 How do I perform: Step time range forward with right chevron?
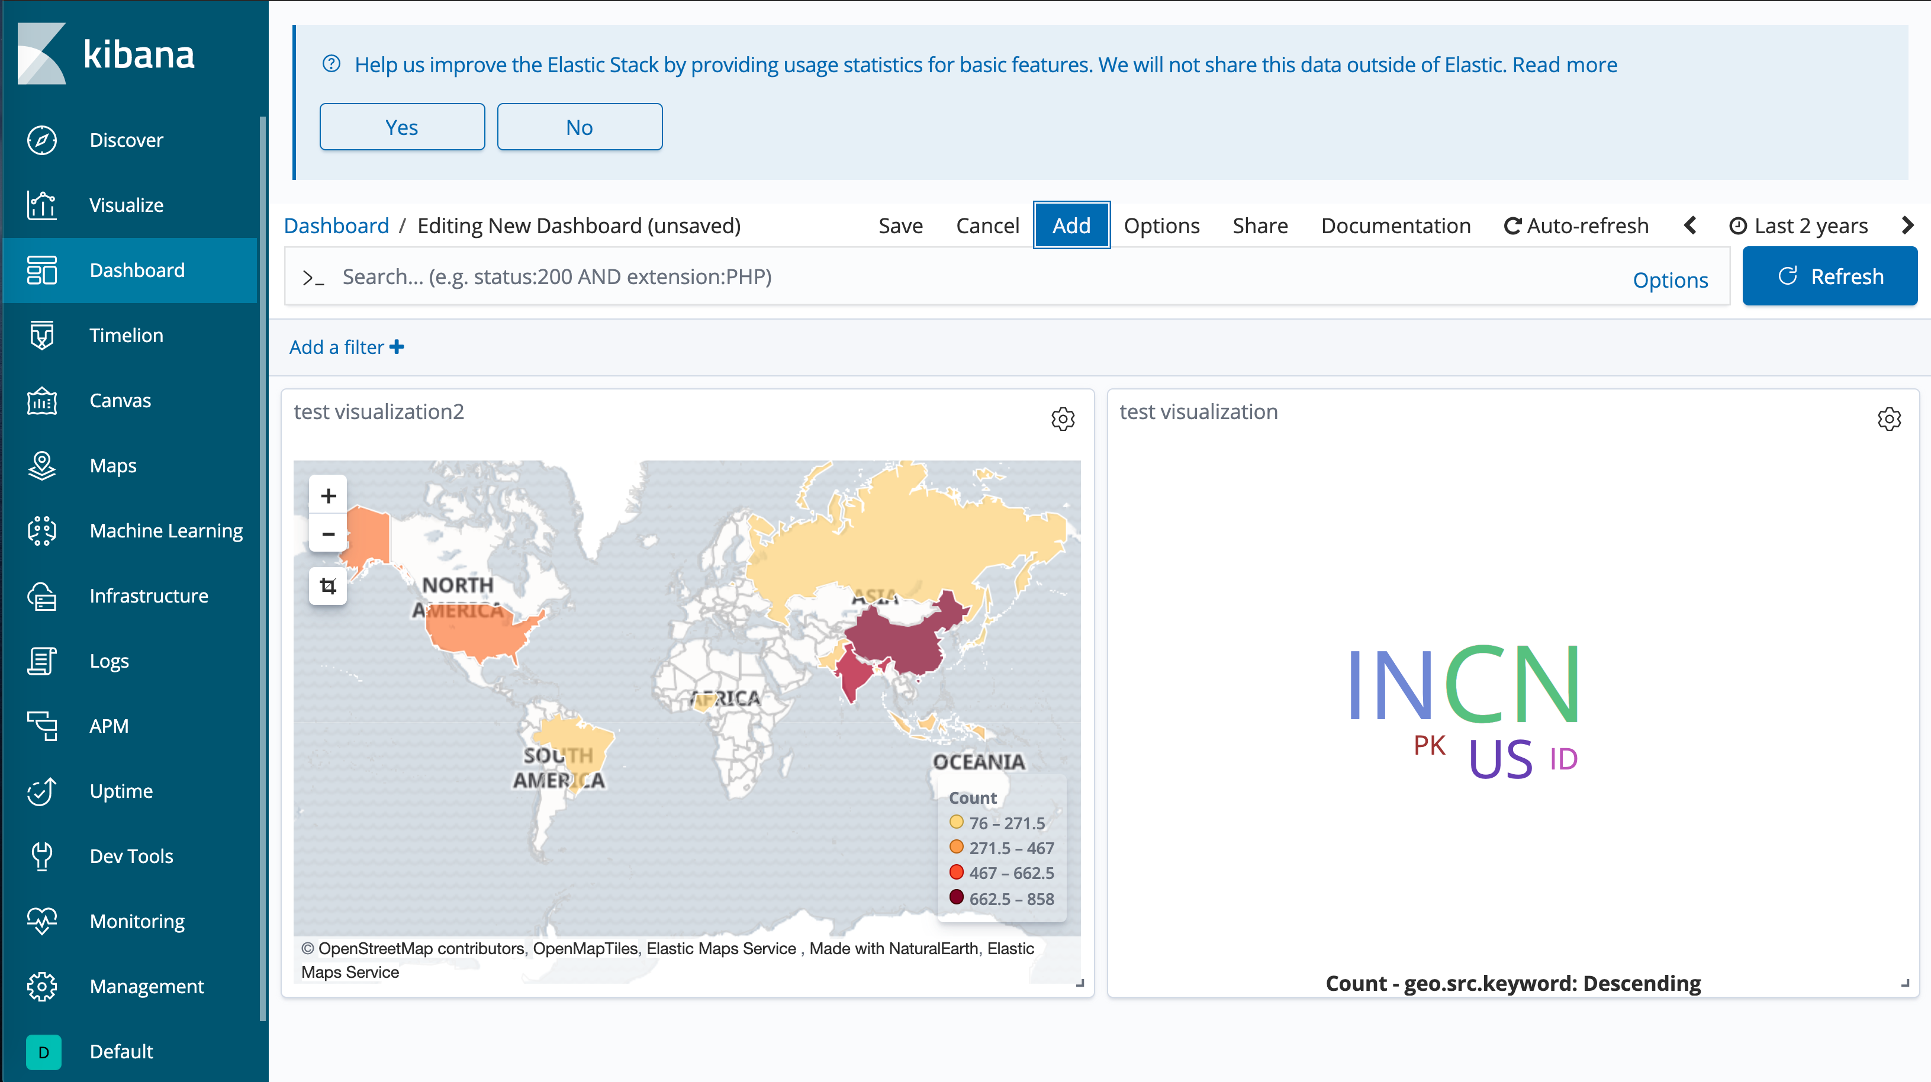1908,226
